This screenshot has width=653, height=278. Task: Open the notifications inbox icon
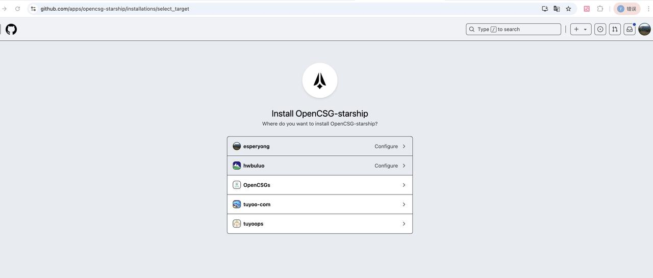pyautogui.click(x=630, y=30)
